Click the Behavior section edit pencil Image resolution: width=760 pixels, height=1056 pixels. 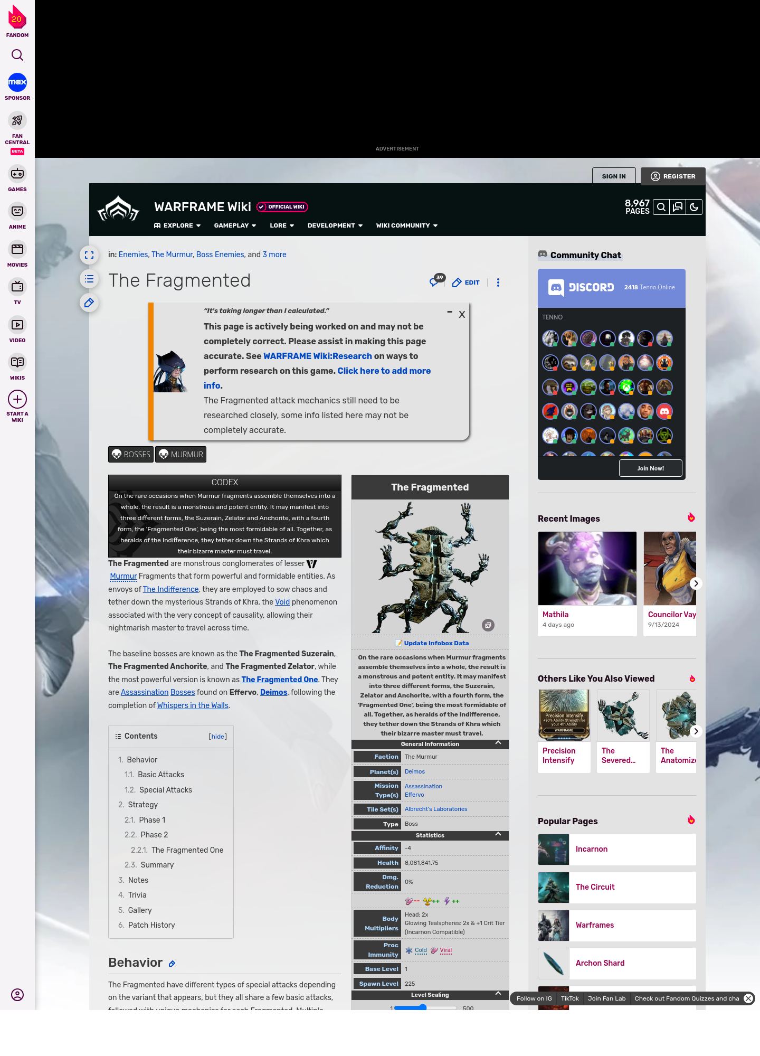coord(172,964)
